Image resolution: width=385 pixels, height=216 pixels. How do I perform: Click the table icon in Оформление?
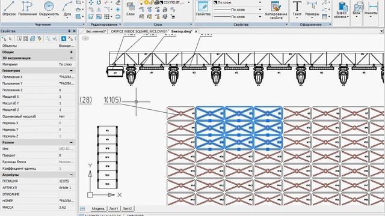click(325, 17)
